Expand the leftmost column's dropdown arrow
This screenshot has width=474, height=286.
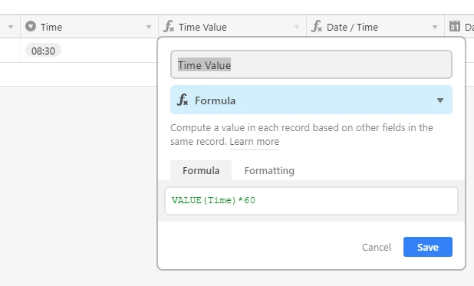coord(11,27)
